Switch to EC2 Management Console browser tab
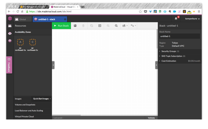 click(x=34, y=7)
